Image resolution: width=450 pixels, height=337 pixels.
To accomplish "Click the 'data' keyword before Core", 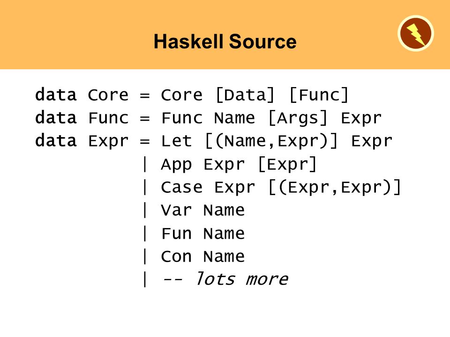I will point(56,95).
